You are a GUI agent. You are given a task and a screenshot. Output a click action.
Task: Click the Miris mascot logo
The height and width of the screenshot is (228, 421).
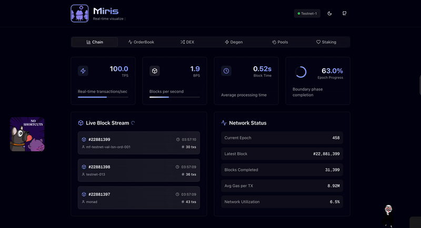(79, 14)
